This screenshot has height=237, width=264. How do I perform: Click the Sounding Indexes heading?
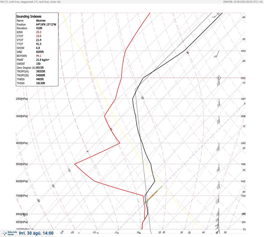(29, 17)
